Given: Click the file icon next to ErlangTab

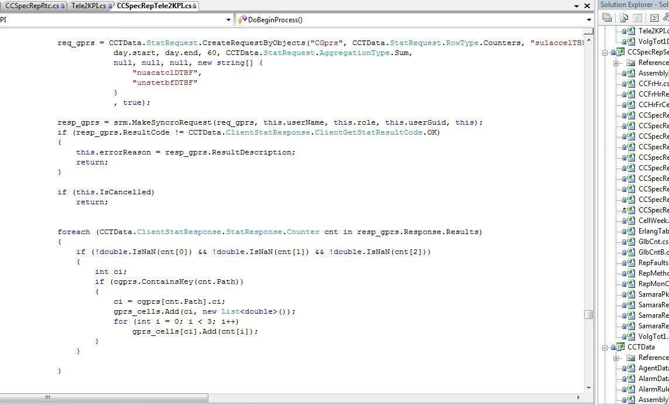Looking at the screenshot, I should coord(630,231).
